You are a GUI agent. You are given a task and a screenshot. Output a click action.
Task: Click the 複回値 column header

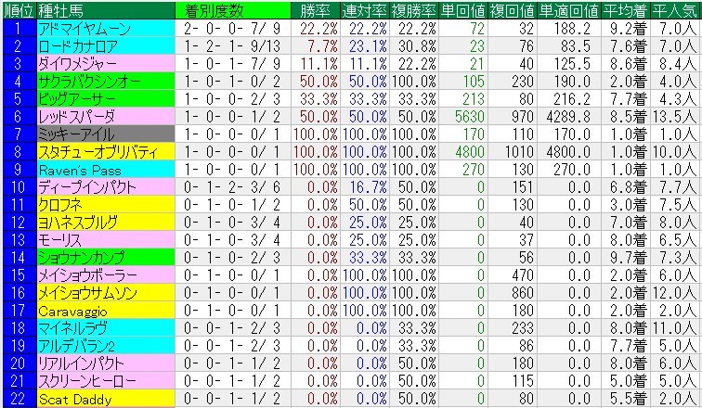513,11
